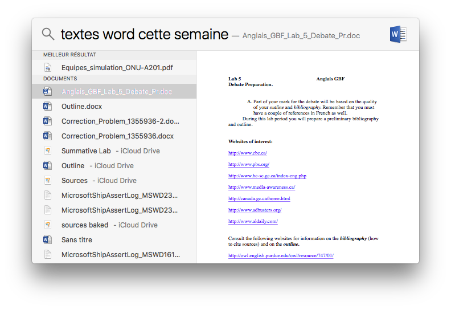The height and width of the screenshot is (309, 451).
Task: Click the Word app icon in search bar
Action: [399, 34]
